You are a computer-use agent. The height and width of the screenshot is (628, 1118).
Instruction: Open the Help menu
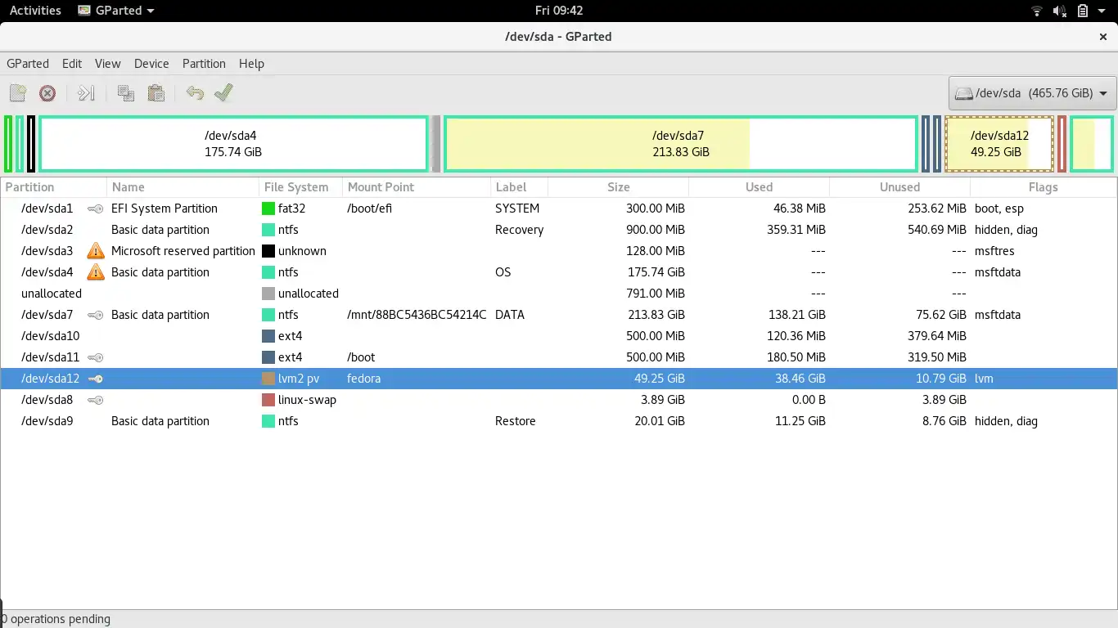coord(251,64)
